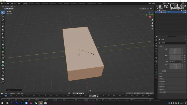Screen dimensions: 187x105
Task: Open the Modifiers wrench properties tab
Action: [x=156, y=64]
